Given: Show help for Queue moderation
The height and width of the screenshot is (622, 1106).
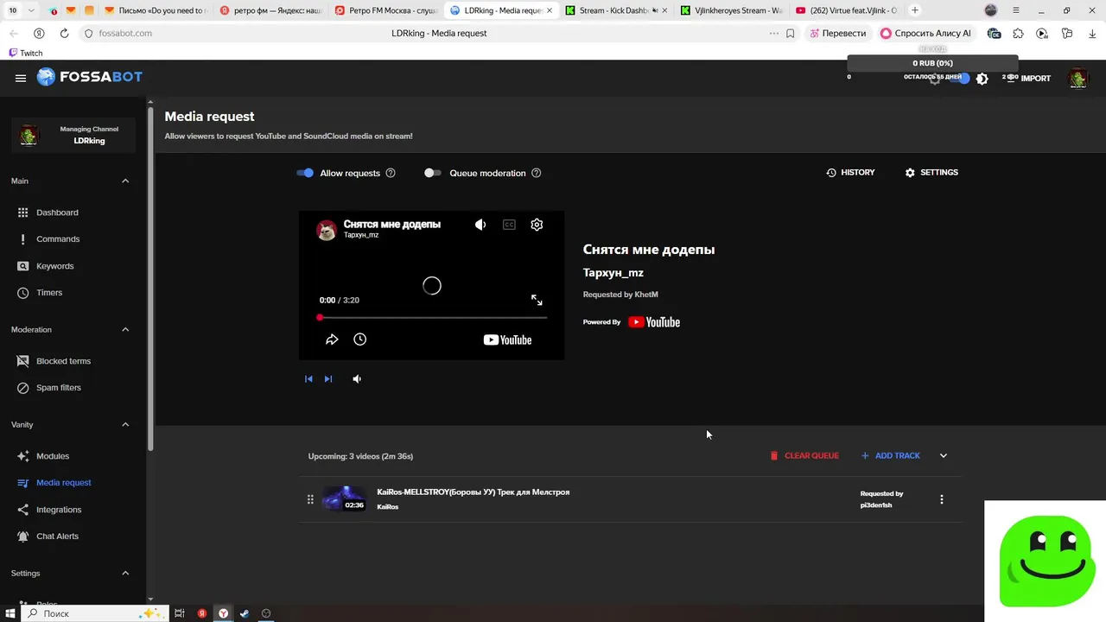Looking at the screenshot, I should point(537,173).
